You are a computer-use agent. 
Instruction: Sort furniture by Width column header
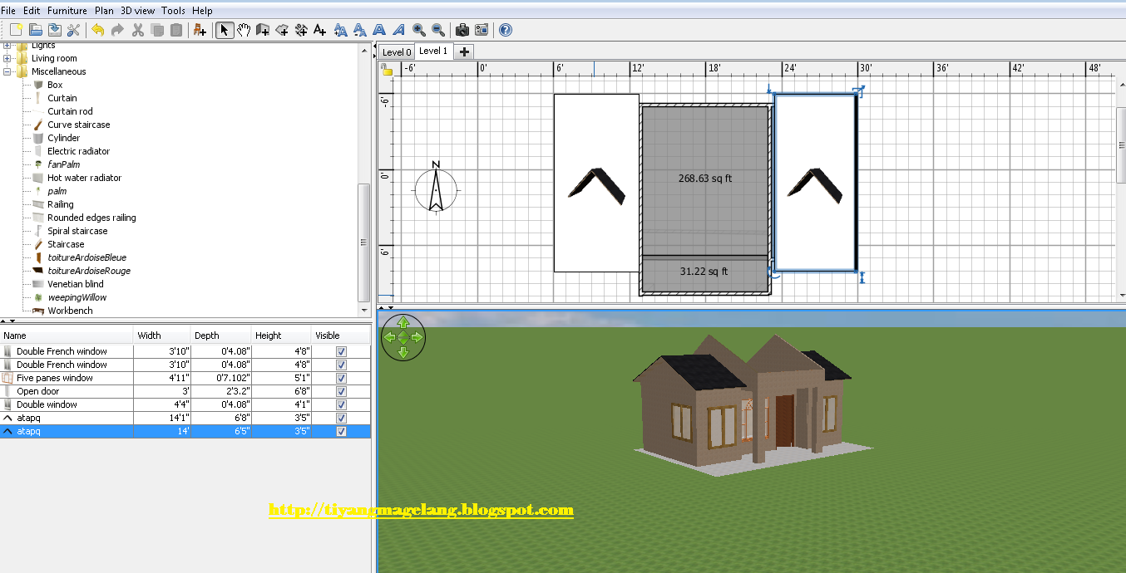162,335
